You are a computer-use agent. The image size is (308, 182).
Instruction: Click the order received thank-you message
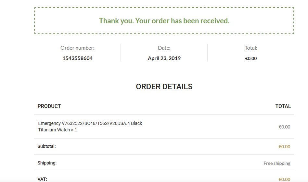pyautogui.click(x=164, y=21)
